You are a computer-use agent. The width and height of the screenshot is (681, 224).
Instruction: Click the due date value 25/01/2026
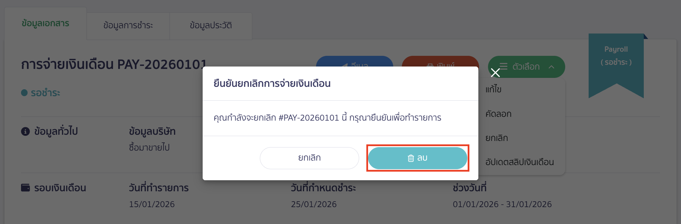click(314, 204)
